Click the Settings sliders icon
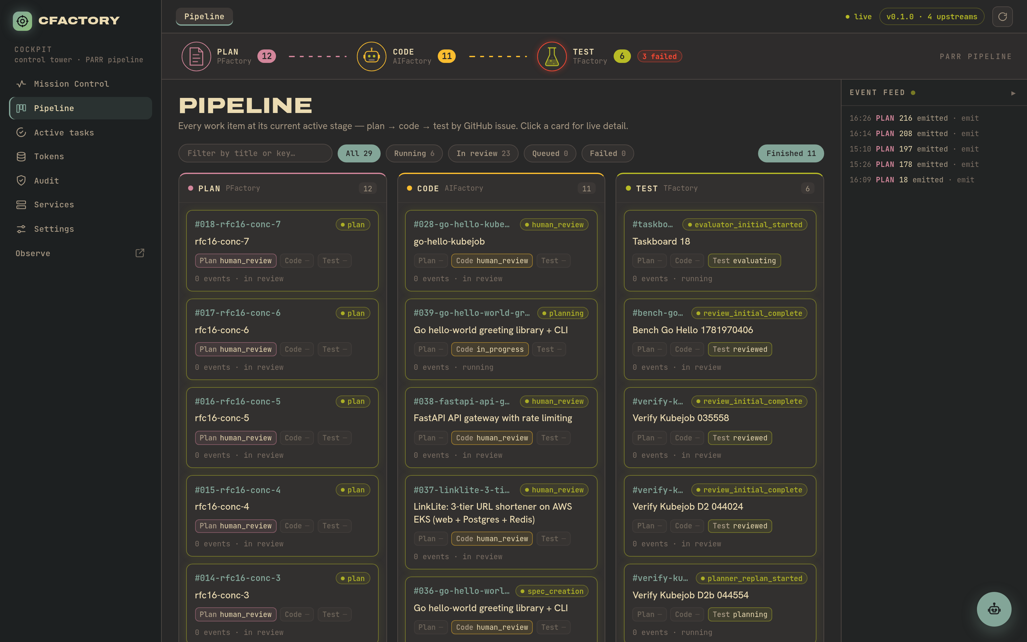This screenshot has width=1027, height=642. coord(21,229)
